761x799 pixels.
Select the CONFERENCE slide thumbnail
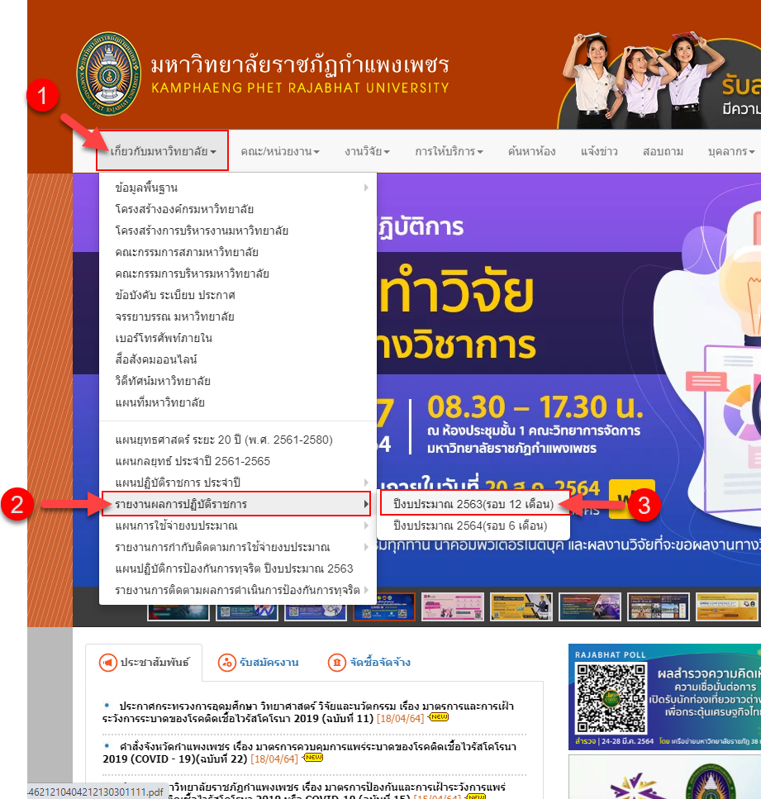click(x=727, y=606)
